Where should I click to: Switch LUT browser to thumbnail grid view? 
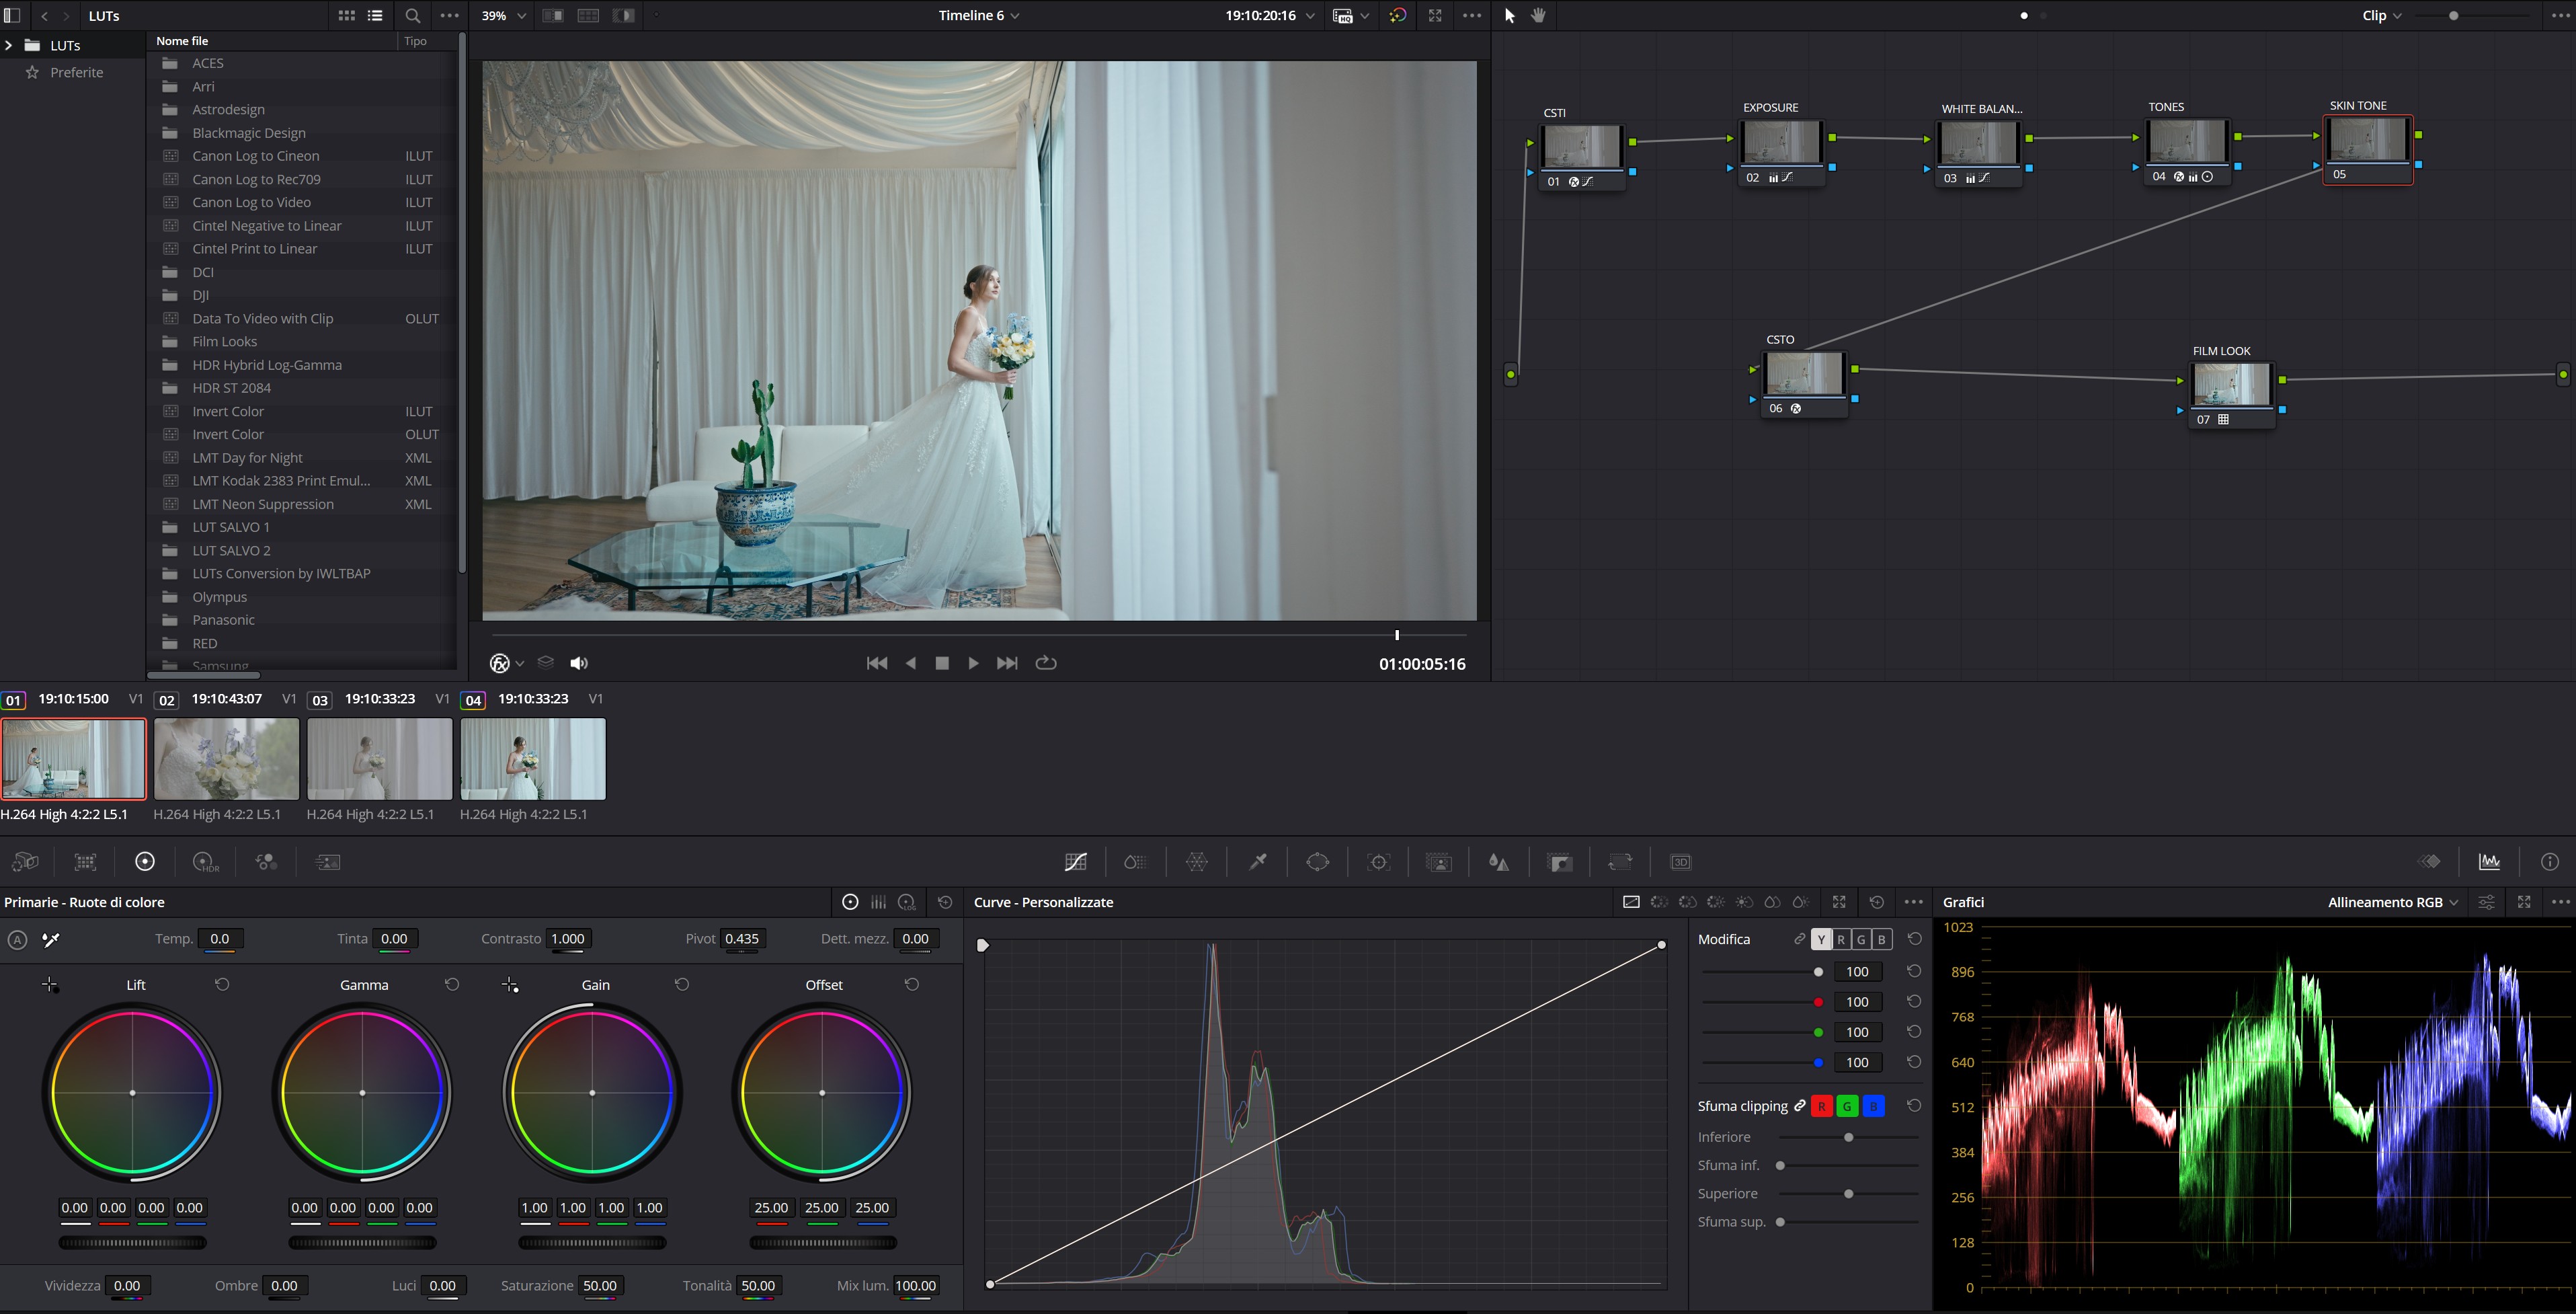click(x=347, y=16)
